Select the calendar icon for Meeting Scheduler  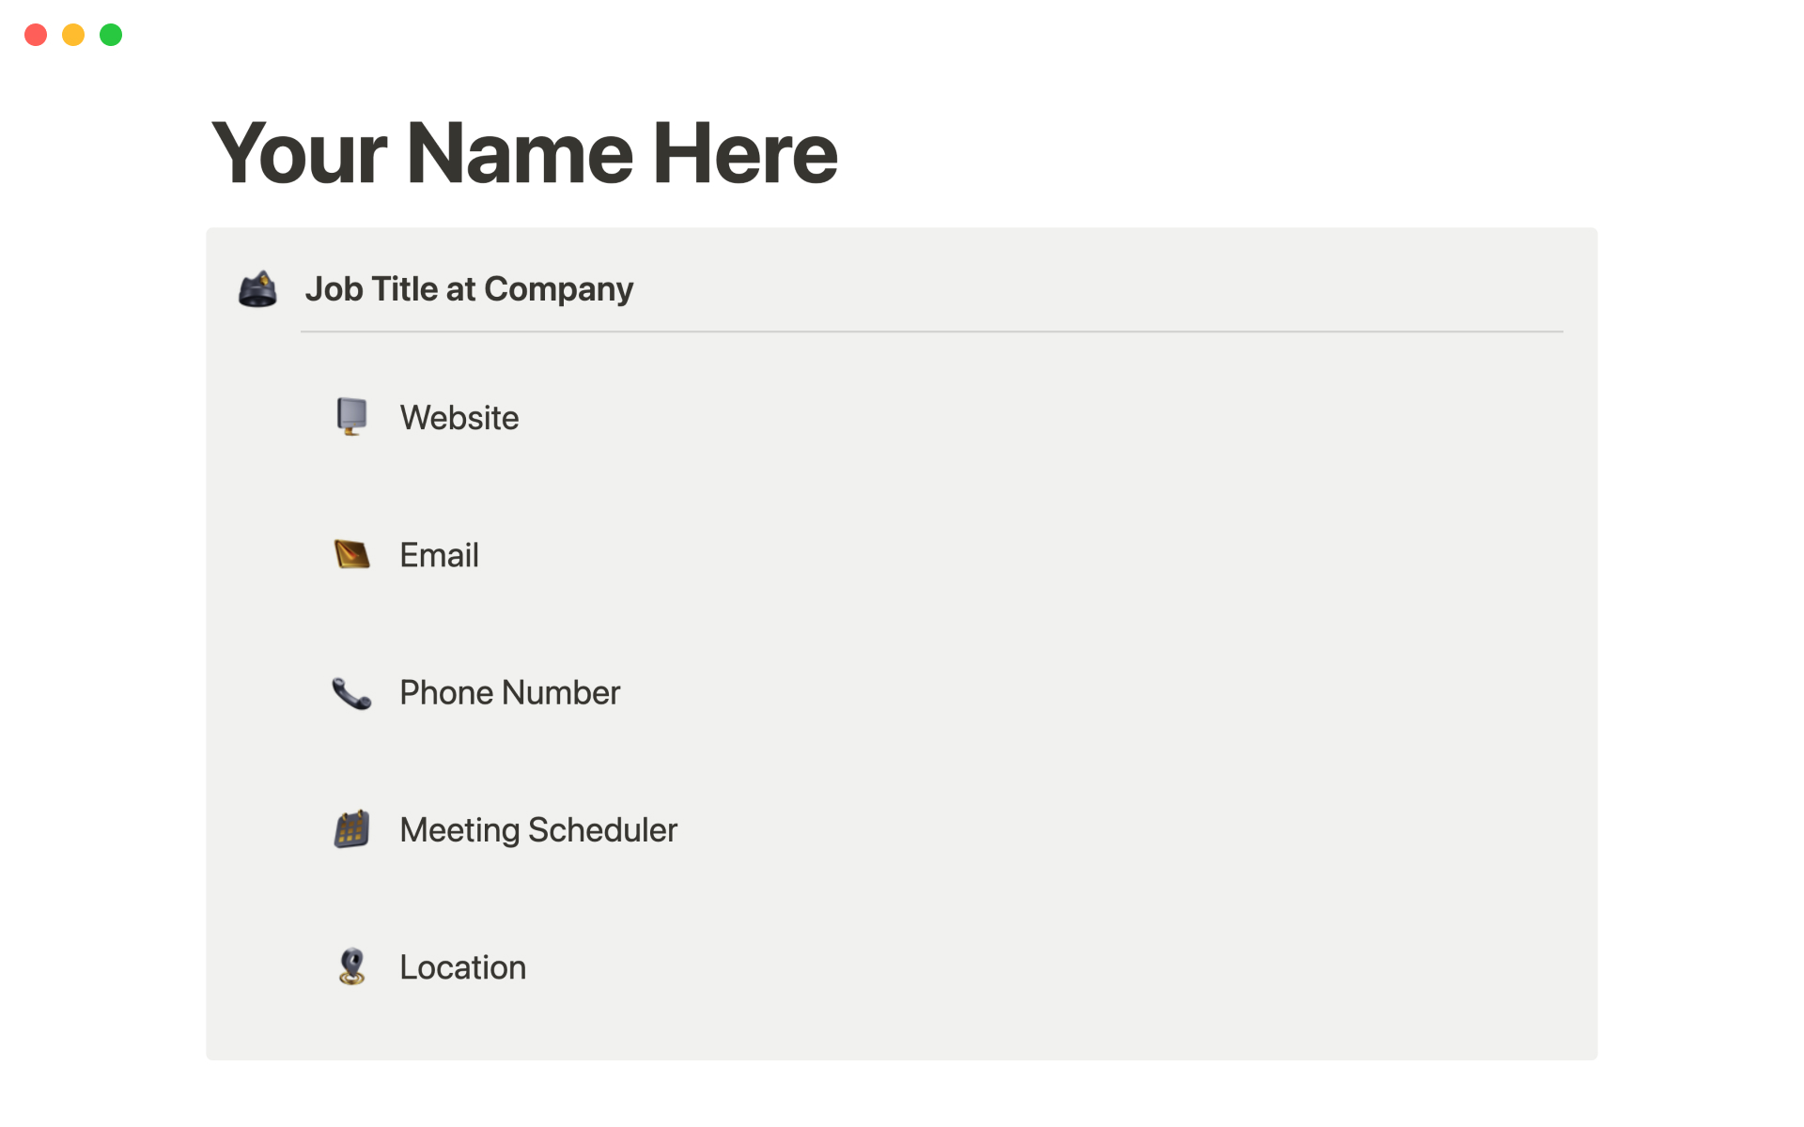pyautogui.click(x=351, y=830)
